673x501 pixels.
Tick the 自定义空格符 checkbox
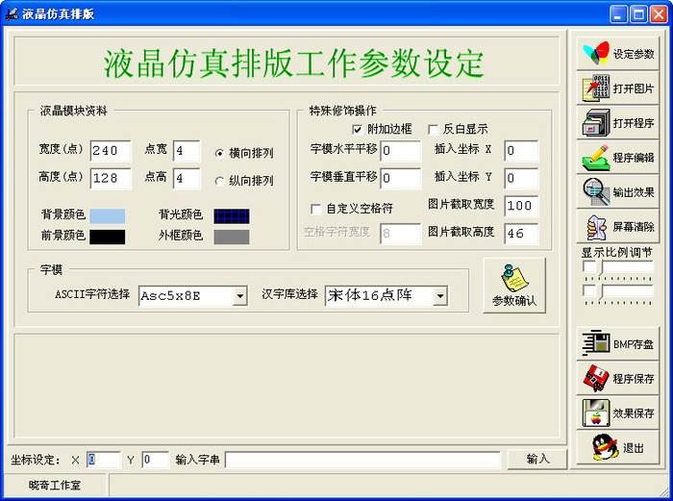point(316,209)
